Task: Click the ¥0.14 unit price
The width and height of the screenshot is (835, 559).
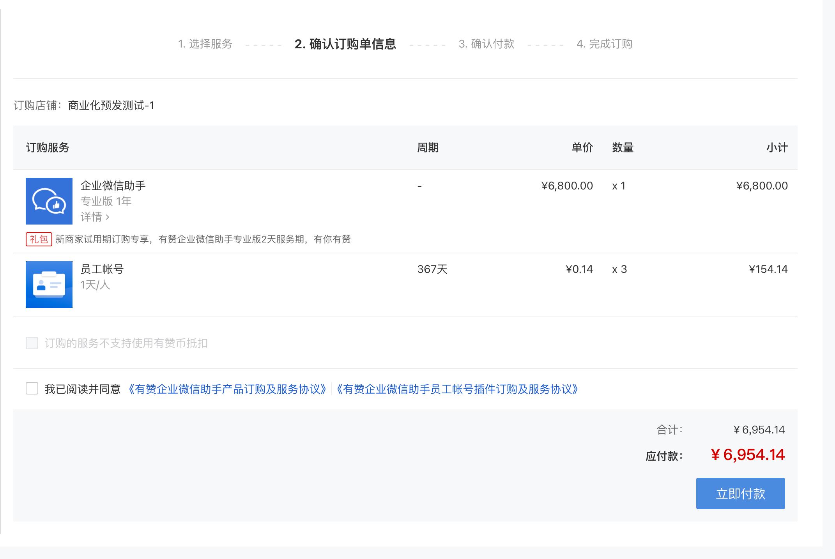Action: tap(579, 269)
